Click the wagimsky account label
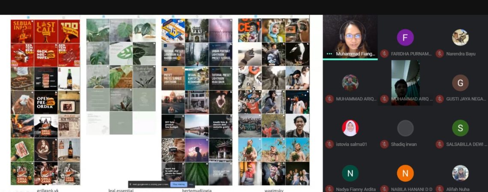This screenshot has width=488, height=192. pos(274,190)
